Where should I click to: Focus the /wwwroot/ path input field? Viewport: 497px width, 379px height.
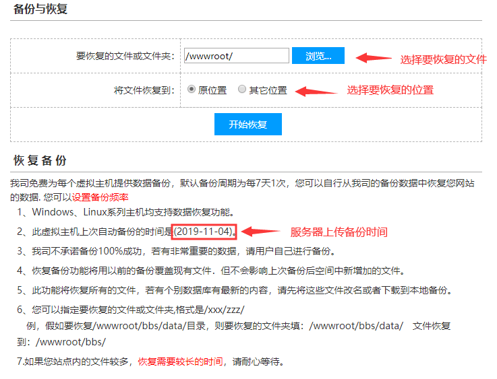tap(236, 56)
